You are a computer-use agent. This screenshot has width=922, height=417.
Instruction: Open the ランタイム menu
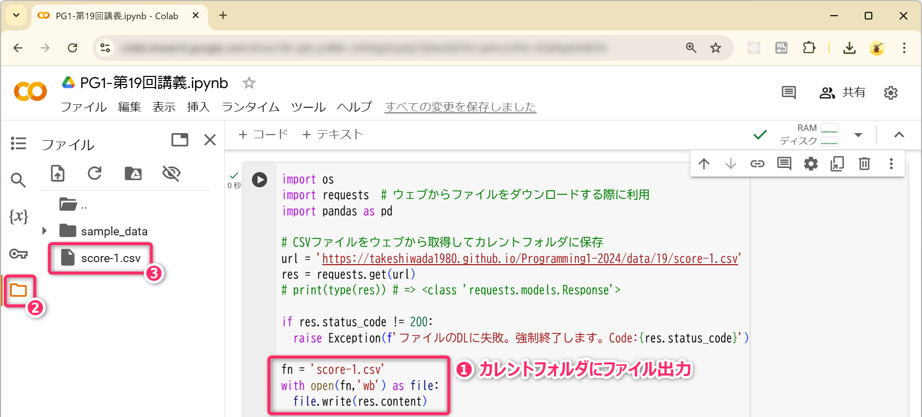pos(250,107)
